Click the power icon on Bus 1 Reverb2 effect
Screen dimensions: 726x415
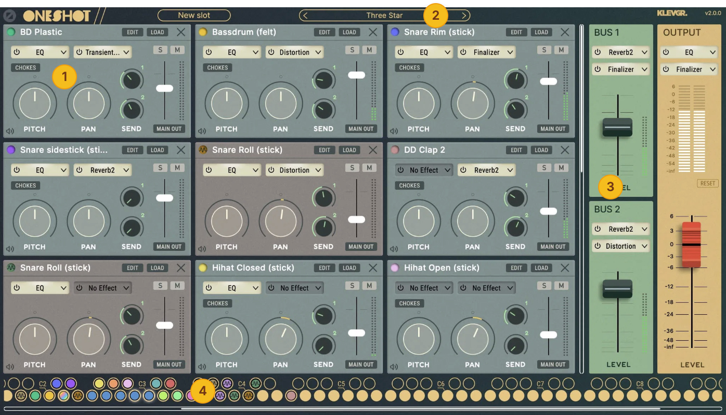point(597,52)
